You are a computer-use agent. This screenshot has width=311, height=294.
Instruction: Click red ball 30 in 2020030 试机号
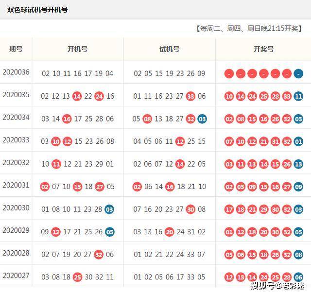(x=190, y=209)
